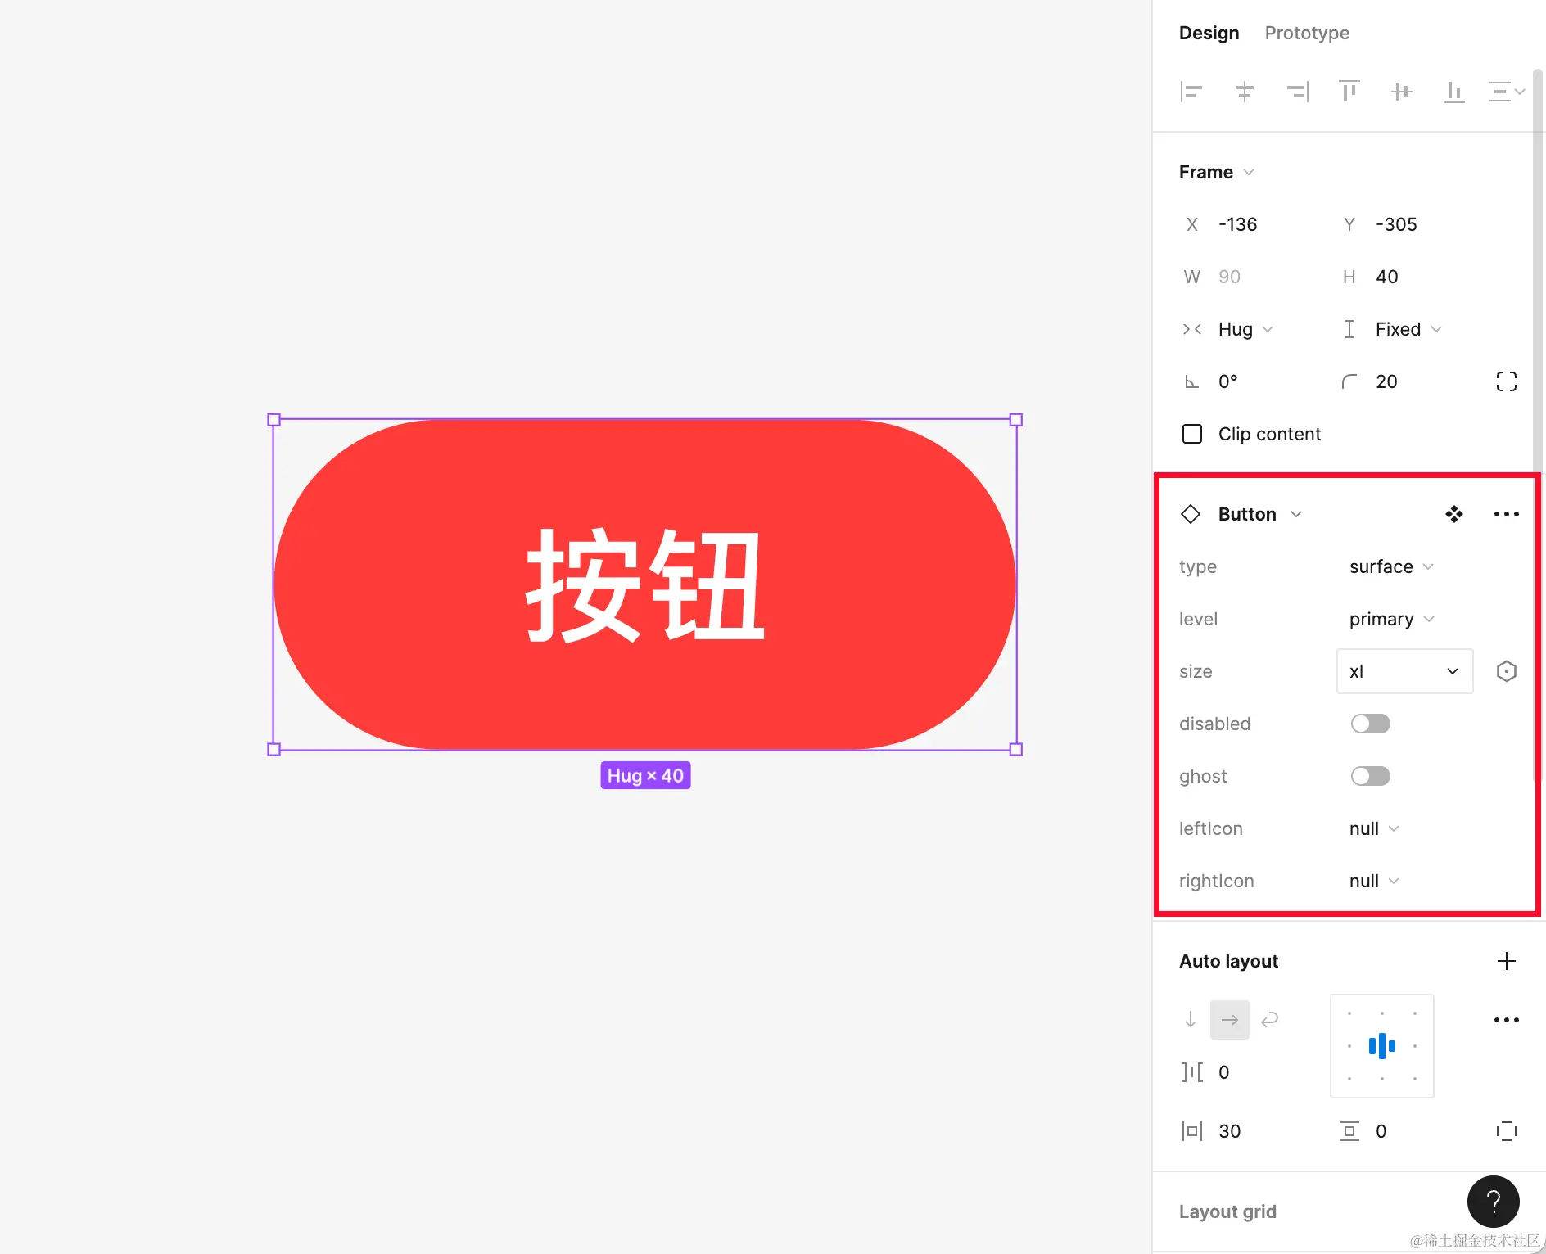Open the distribute spacing options icon
Image resolution: width=1546 pixels, height=1254 pixels.
(1507, 92)
